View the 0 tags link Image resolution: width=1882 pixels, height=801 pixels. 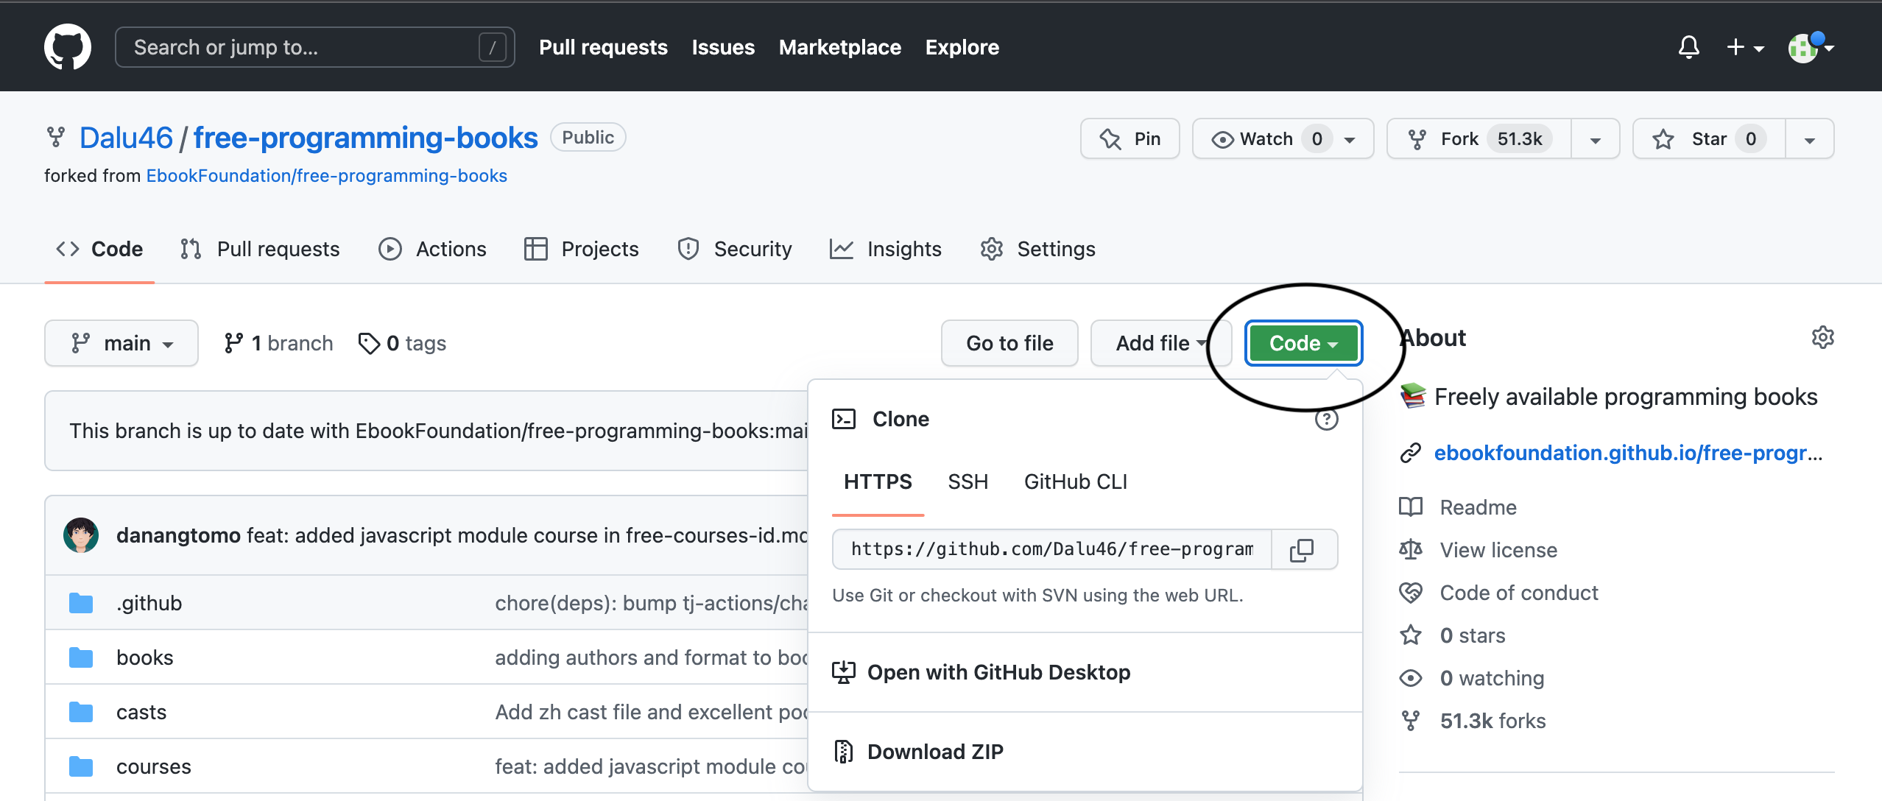tap(402, 343)
